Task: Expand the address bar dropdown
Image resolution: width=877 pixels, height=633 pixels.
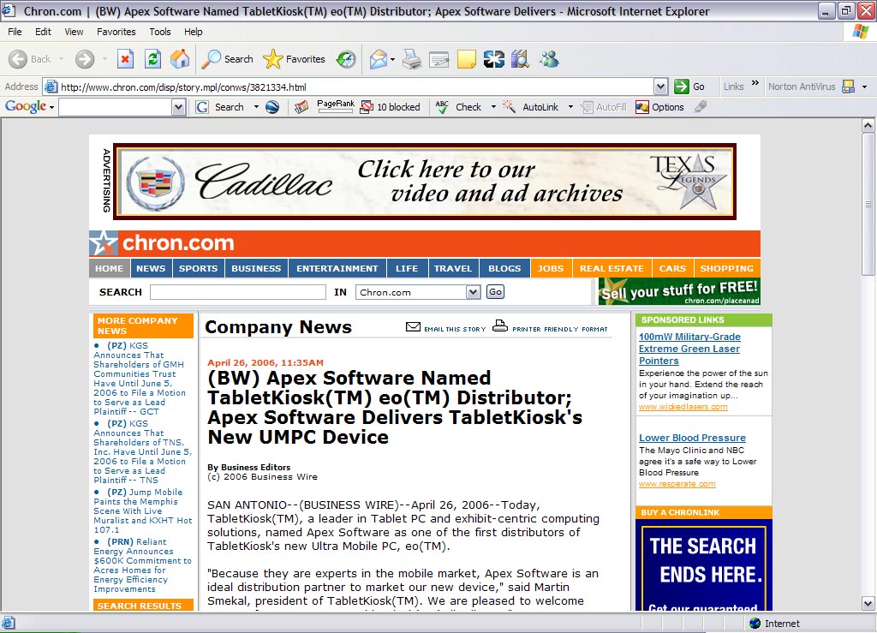Action: point(660,87)
